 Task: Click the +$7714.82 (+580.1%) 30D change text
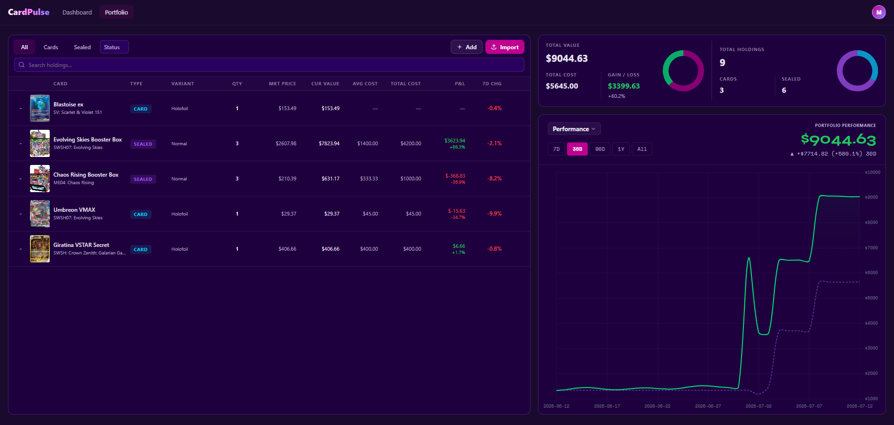click(833, 154)
